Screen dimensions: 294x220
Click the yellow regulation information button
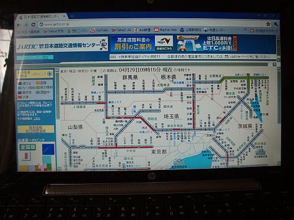[x=36, y=129]
